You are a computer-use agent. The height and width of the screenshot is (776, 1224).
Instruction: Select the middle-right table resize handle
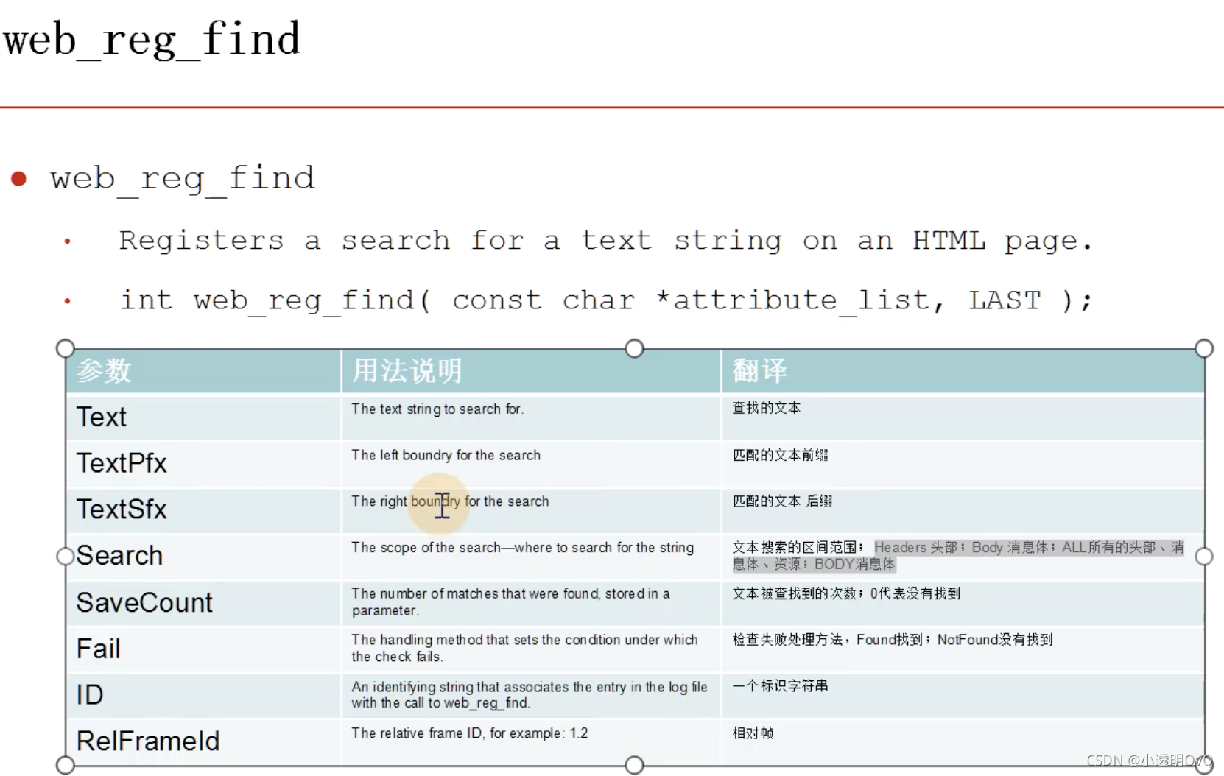point(1204,557)
